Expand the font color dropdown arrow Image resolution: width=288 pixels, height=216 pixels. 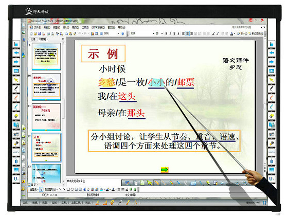click(x=235, y=33)
